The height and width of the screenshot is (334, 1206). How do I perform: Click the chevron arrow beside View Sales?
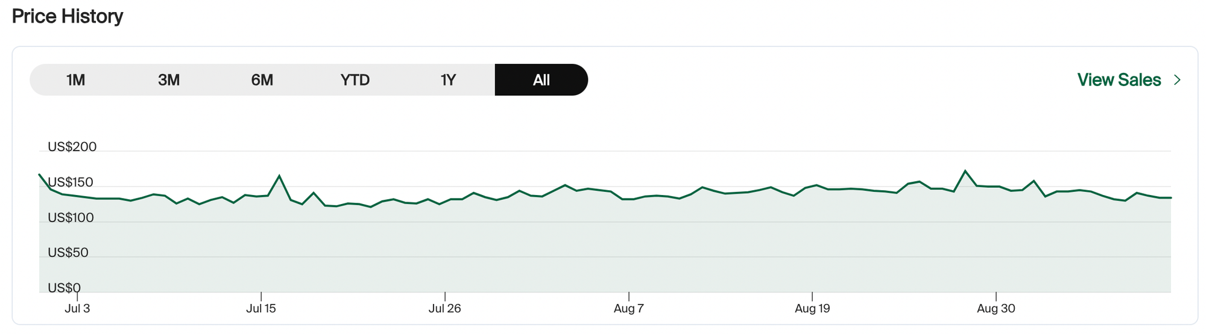[x=1177, y=80]
